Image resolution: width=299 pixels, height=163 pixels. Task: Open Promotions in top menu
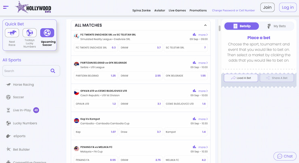point(198,10)
